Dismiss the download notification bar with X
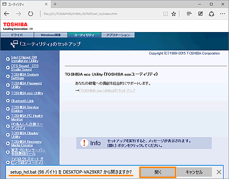Screen dimensions: 229x179 coord(219,172)
